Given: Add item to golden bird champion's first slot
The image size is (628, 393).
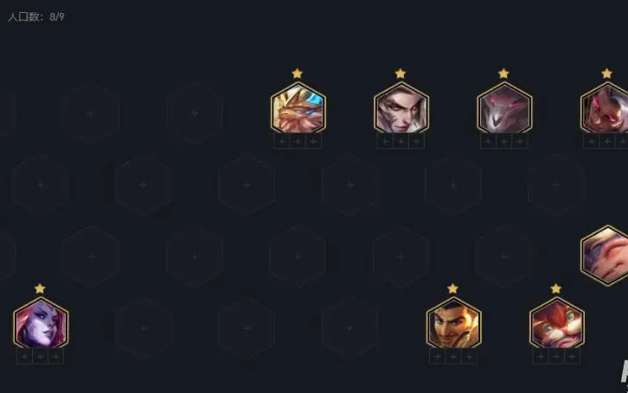Looking at the screenshot, I should coord(282,142).
